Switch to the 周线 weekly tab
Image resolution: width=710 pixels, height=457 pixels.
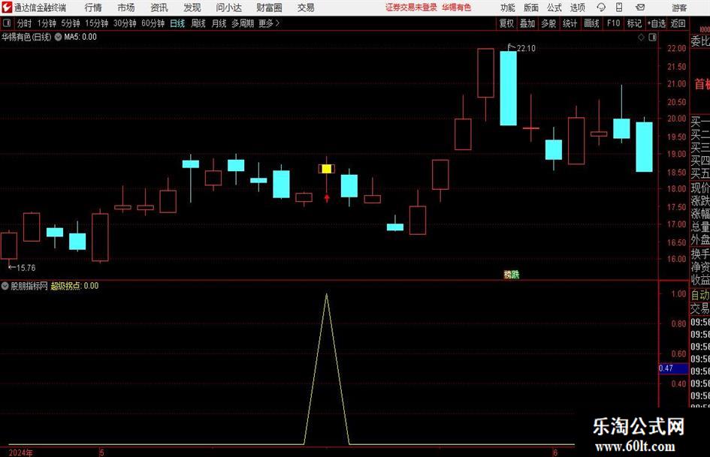pos(198,23)
